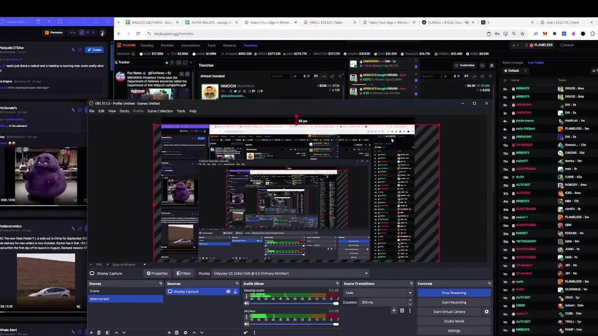Add a new source in Sources dock

169,333
